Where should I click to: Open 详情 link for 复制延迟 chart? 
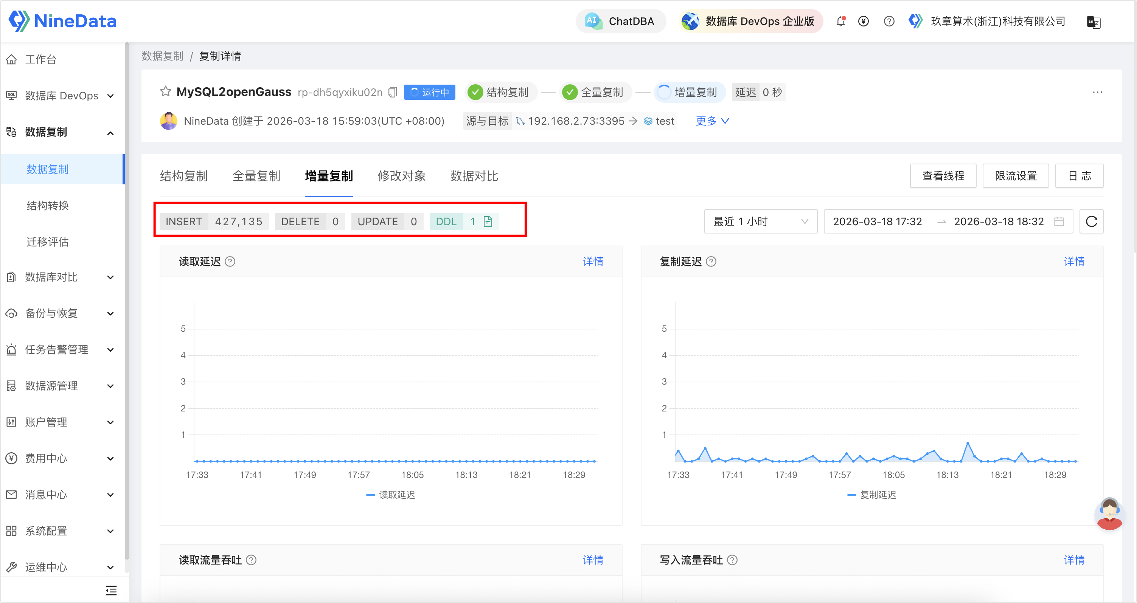click(x=1073, y=261)
